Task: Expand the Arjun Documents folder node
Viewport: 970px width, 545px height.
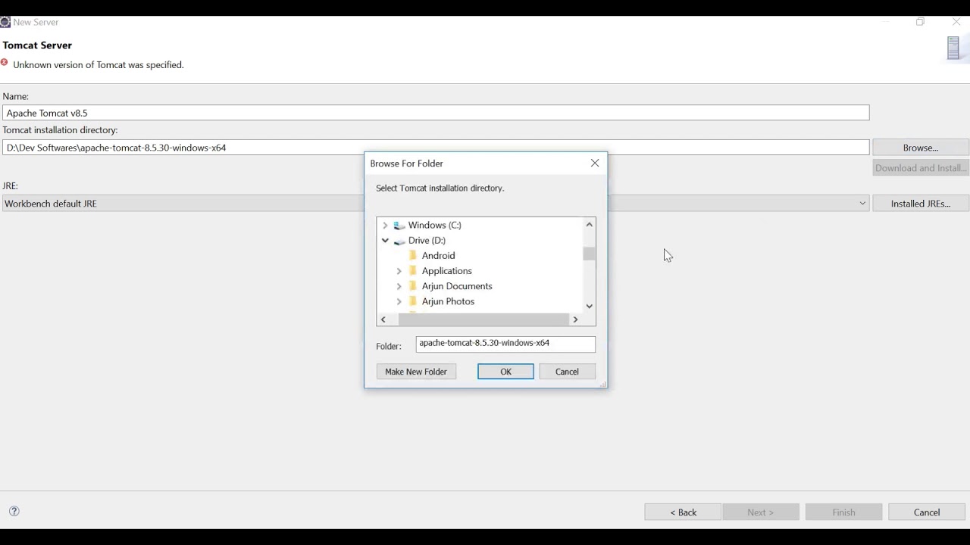Action: pyautogui.click(x=399, y=286)
